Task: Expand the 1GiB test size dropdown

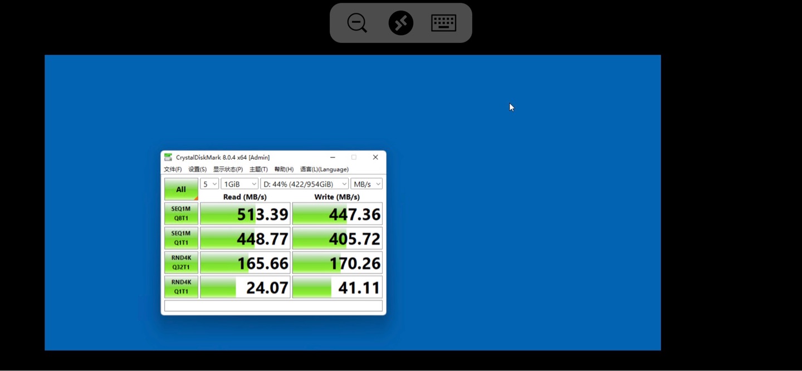Action: point(239,184)
